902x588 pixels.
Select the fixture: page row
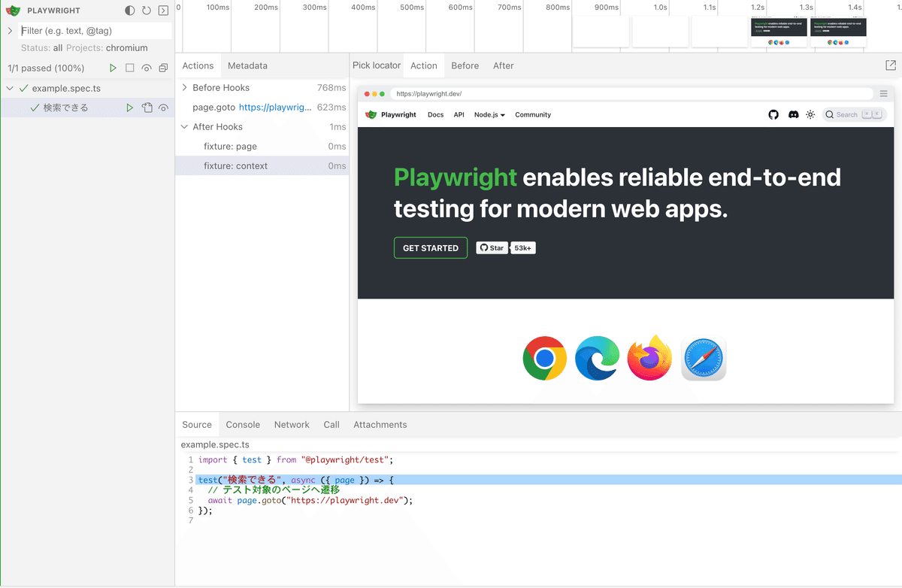[262, 147]
